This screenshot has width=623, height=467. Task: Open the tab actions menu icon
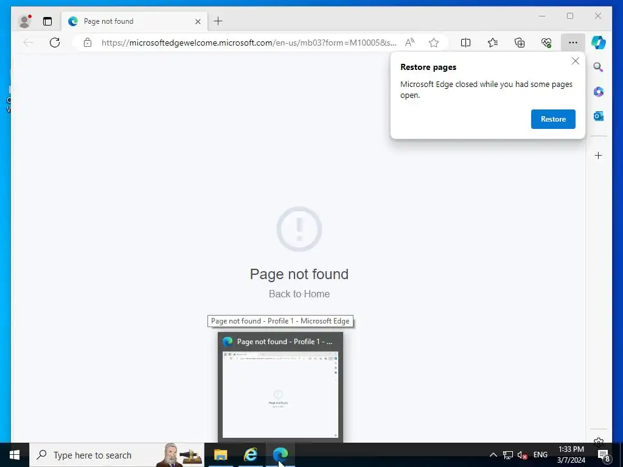(x=47, y=21)
